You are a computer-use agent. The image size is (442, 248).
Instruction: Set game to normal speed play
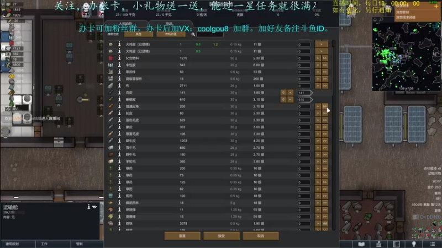click(x=422, y=217)
